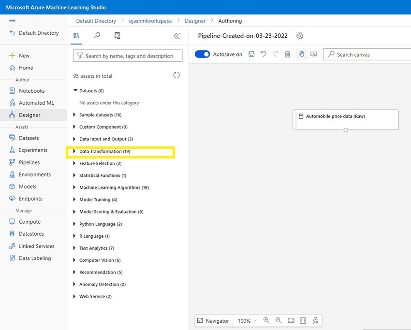Open the submitted jobs tab icon

coord(117,35)
